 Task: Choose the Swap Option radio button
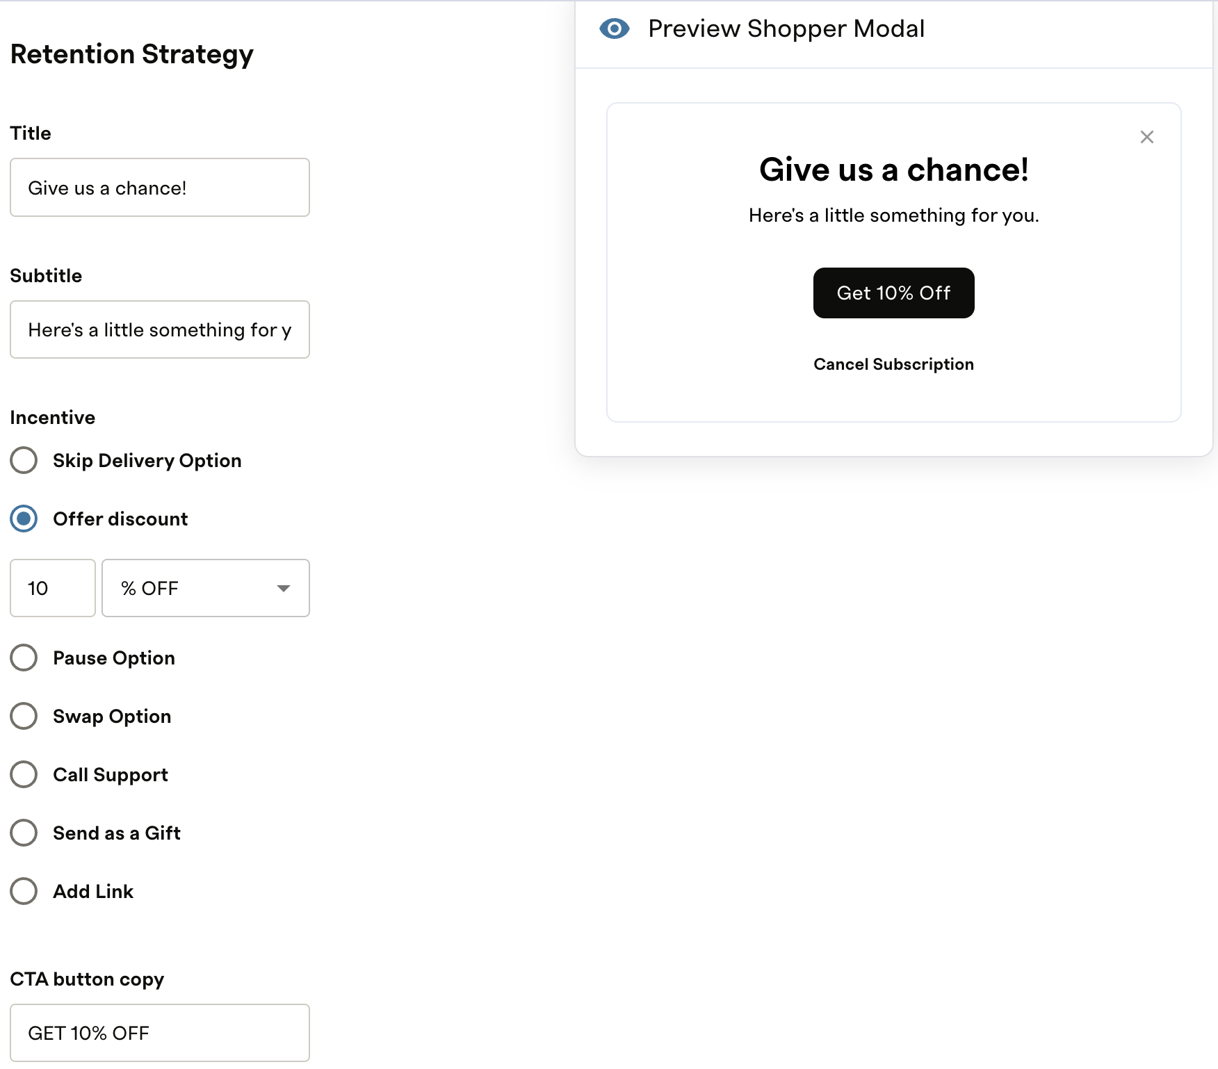coord(24,716)
